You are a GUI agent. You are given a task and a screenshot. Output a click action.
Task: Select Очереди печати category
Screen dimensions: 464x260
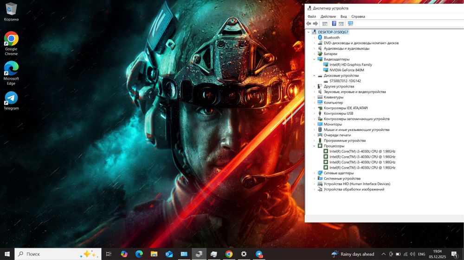[x=337, y=135]
